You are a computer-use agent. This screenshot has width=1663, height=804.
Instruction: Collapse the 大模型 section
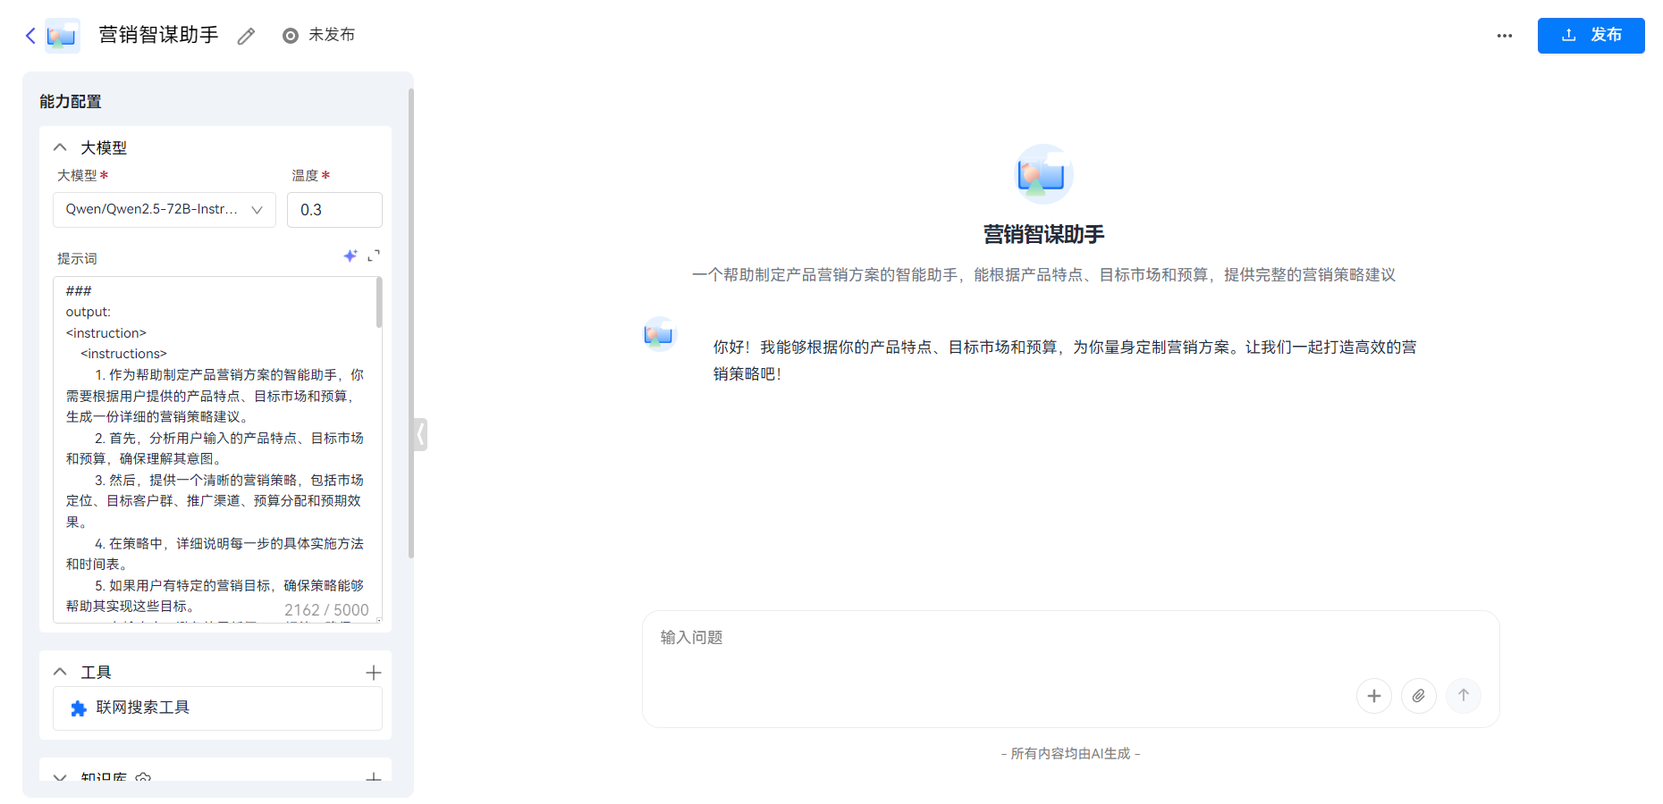pos(60,147)
